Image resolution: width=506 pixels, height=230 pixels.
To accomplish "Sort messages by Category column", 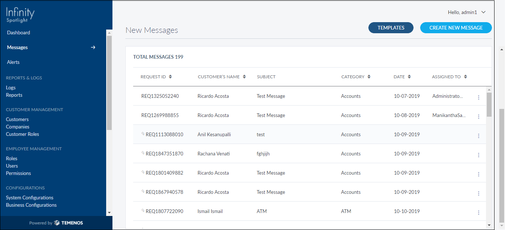I will coord(369,77).
